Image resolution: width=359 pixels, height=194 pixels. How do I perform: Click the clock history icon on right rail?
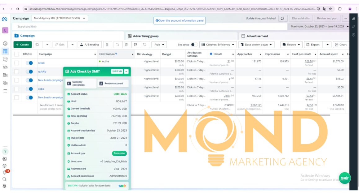[x=354, y=35]
